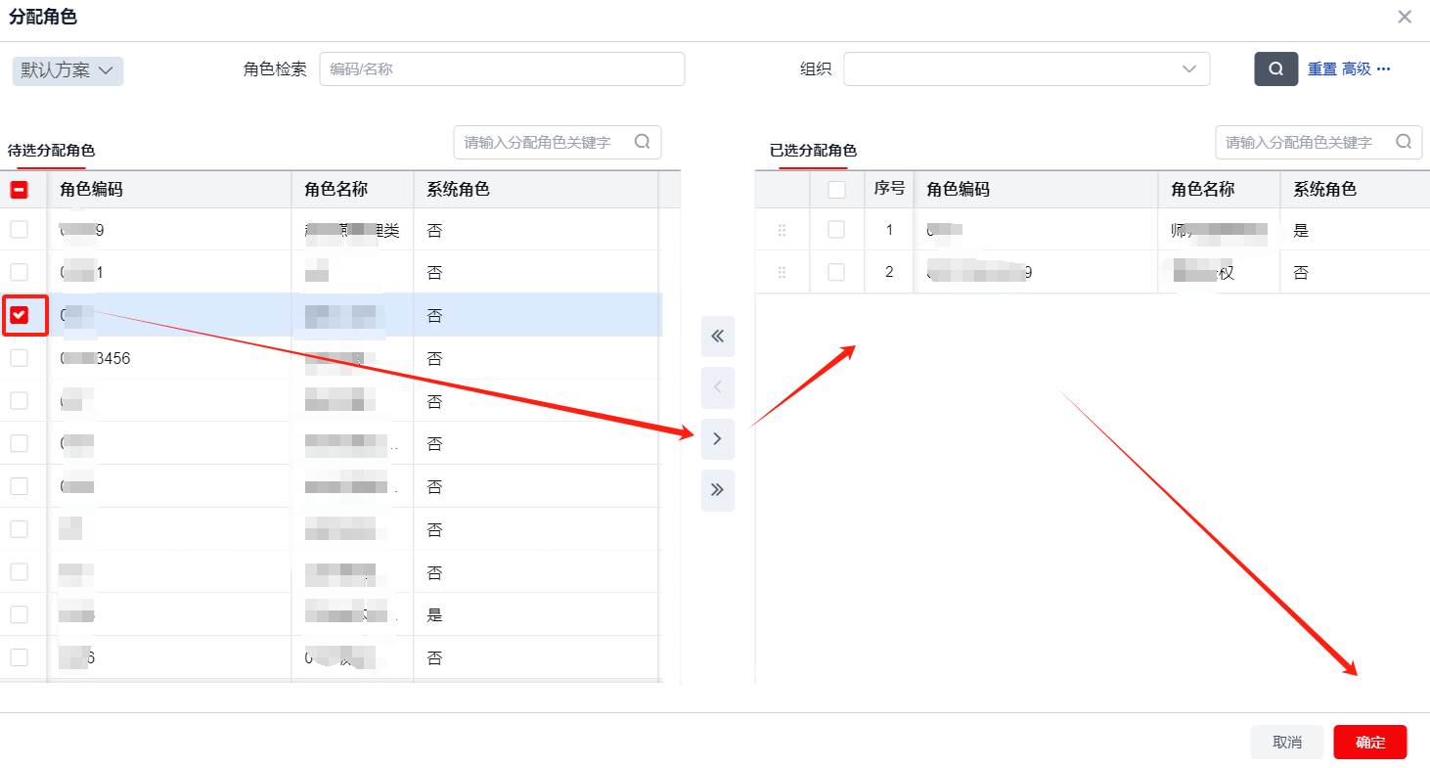Click search icon in 已选分配角色 keyword box

click(x=1403, y=142)
